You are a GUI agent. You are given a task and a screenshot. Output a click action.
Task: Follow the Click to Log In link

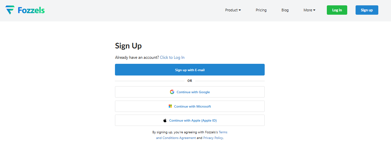click(172, 57)
